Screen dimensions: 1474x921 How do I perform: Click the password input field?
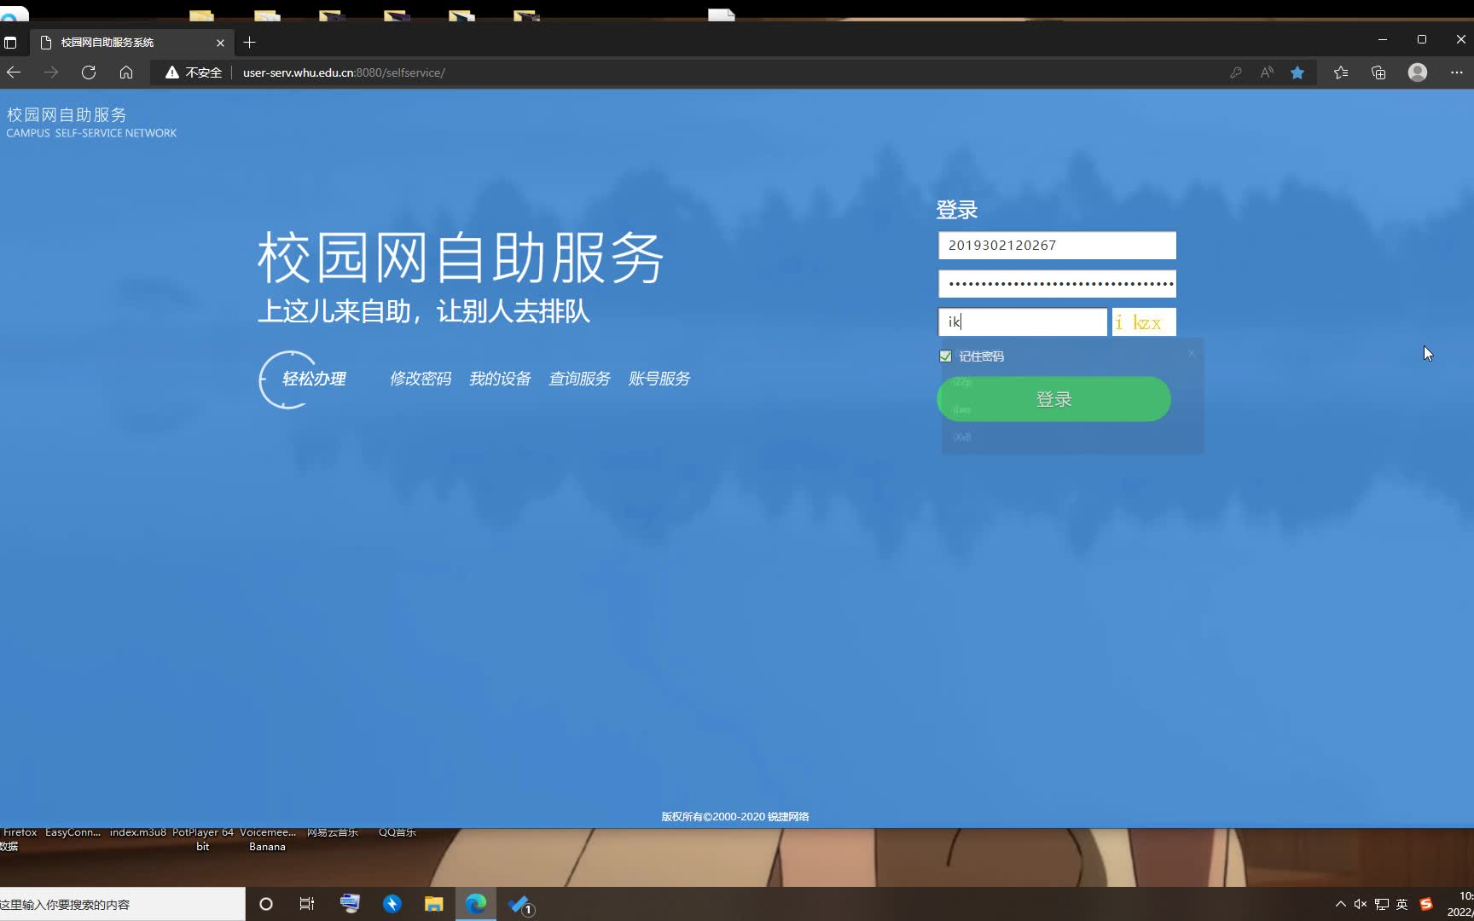(x=1057, y=283)
